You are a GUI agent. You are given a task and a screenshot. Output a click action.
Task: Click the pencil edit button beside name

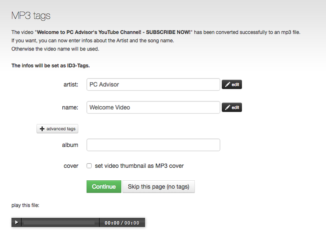tap(232, 107)
